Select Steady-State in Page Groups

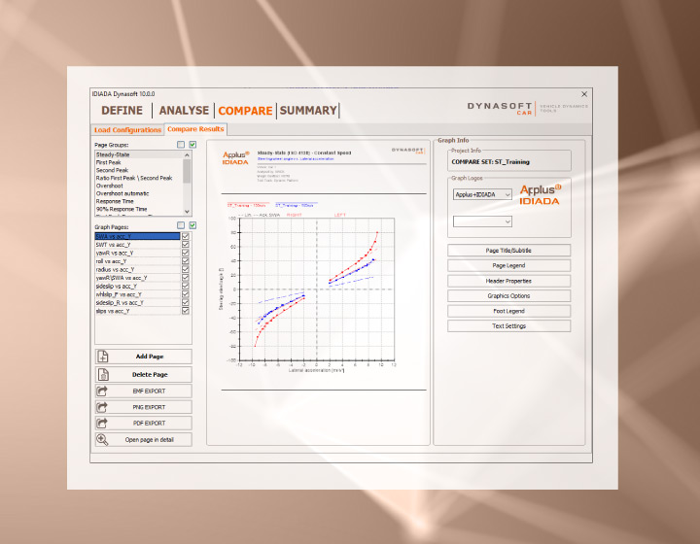pyautogui.click(x=139, y=154)
